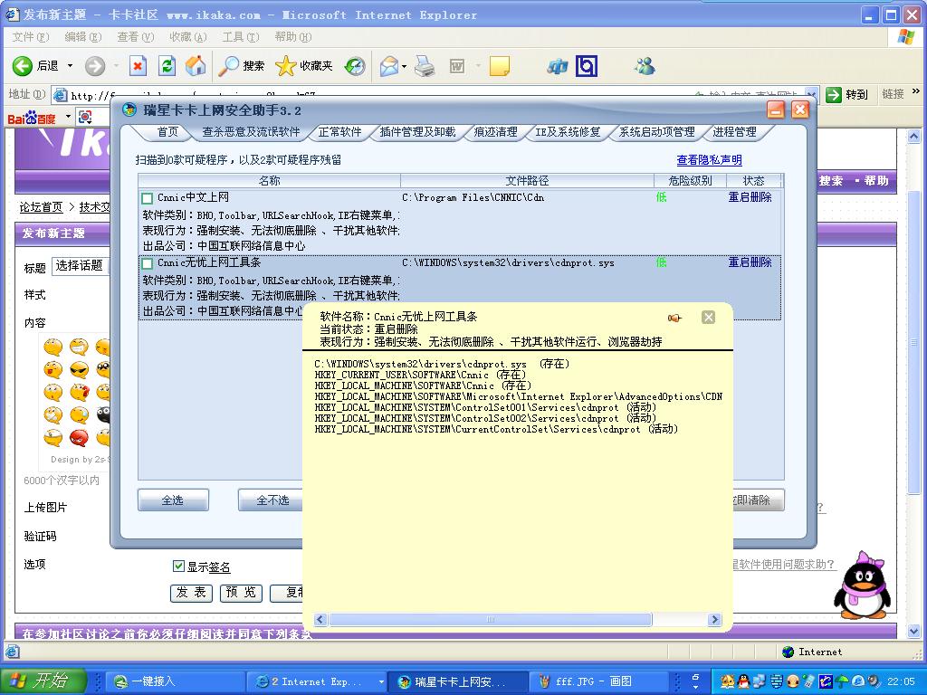Click the 全不选 button
This screenshot has width=927, height=695.
pos(271,500)
